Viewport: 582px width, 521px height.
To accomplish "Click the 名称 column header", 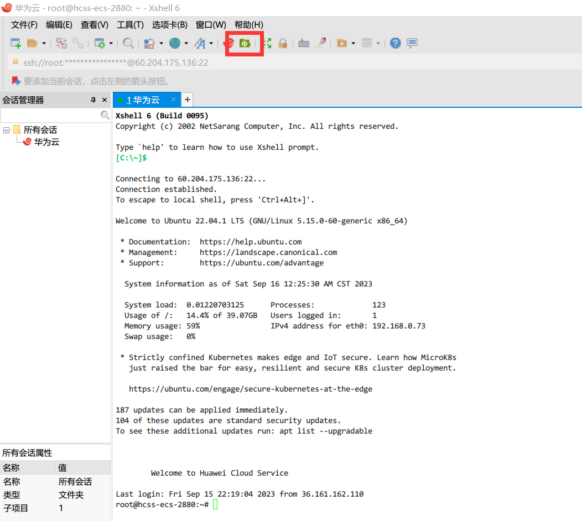I will [28, 467].
